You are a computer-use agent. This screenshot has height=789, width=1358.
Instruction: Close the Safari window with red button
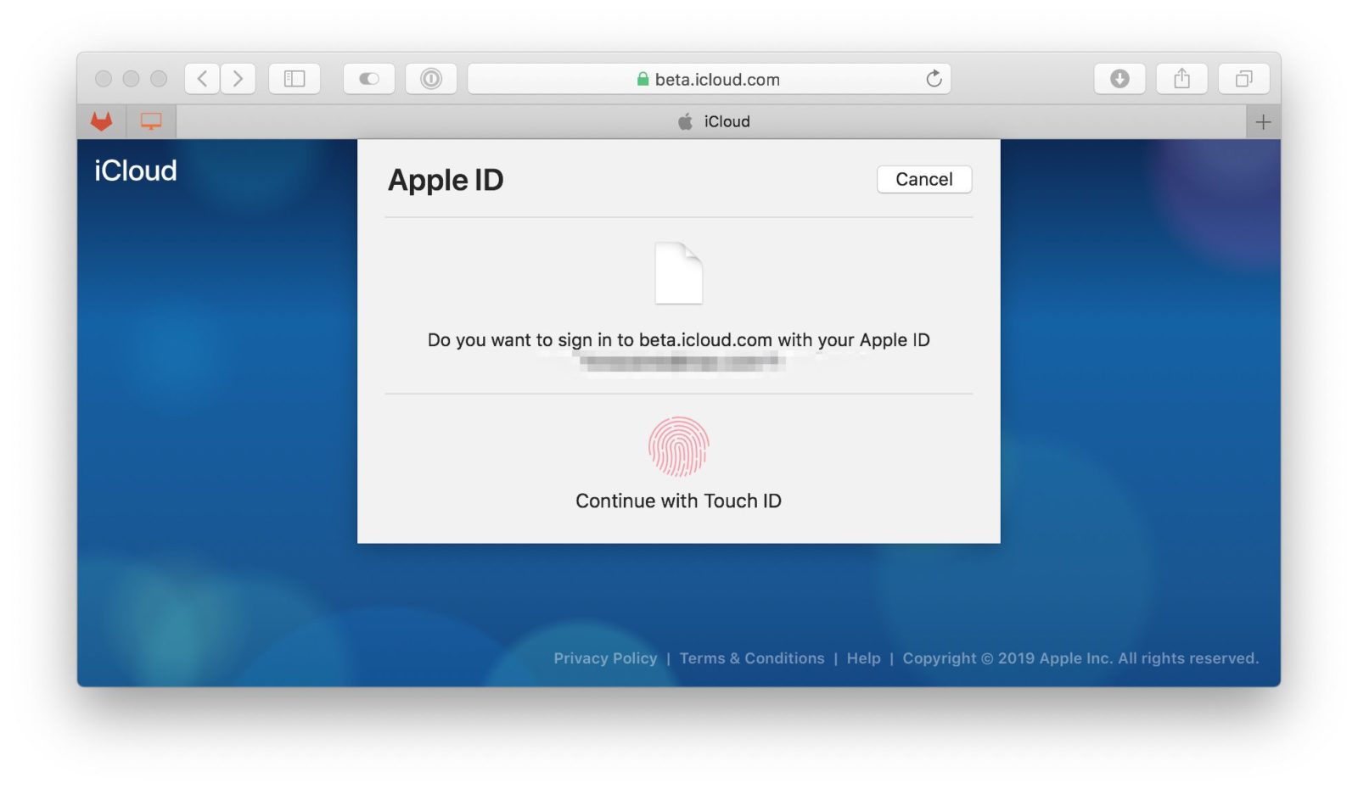(x=104, y=79)
